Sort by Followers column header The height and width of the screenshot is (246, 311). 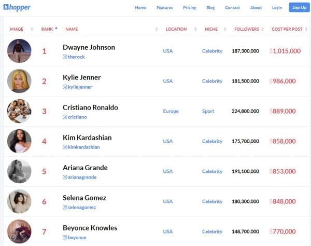246,29
